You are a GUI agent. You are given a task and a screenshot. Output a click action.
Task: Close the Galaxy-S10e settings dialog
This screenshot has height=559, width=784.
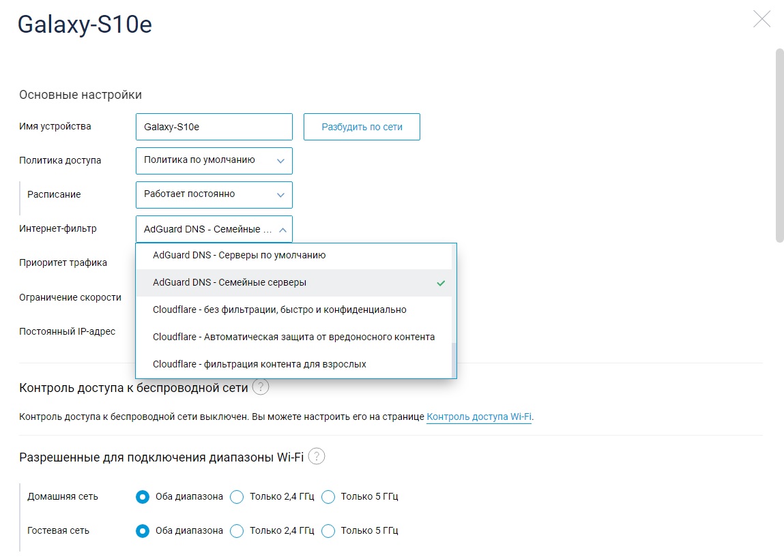pos(761,19)
